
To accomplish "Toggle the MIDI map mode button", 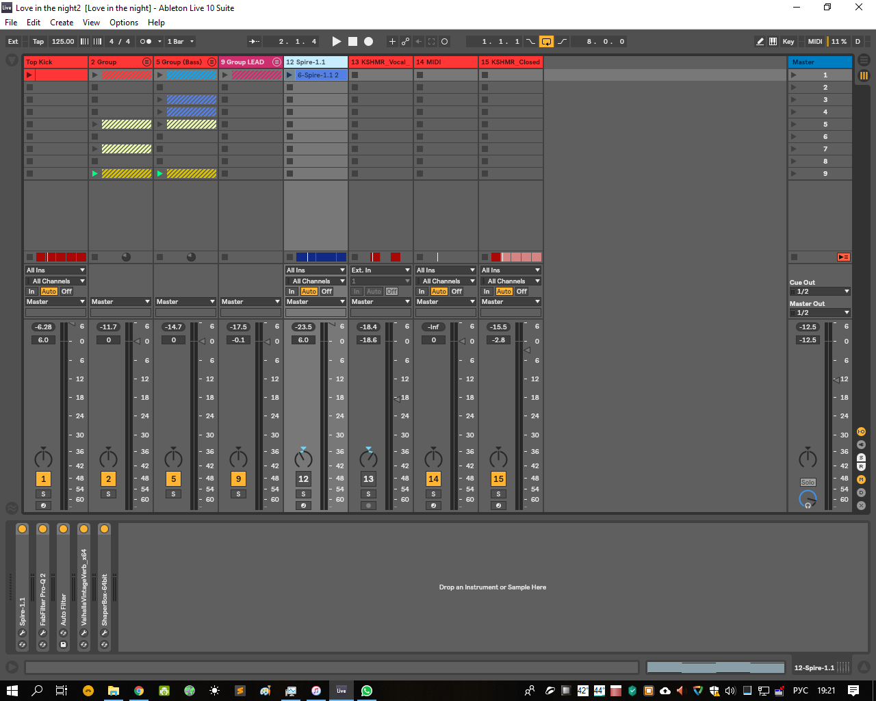I will [814, 41].
